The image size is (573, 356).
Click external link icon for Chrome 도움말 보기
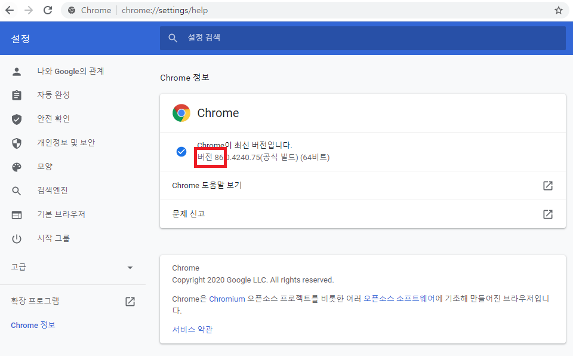(x=547, y=186)
